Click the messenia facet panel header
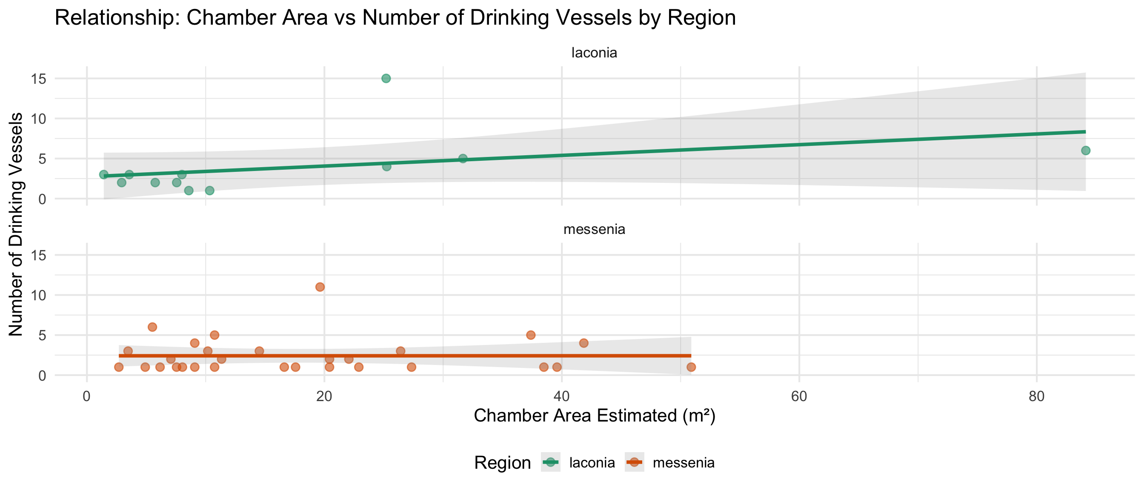The image size is (1144, 490). pyautogui.click(x=594, y=229)
